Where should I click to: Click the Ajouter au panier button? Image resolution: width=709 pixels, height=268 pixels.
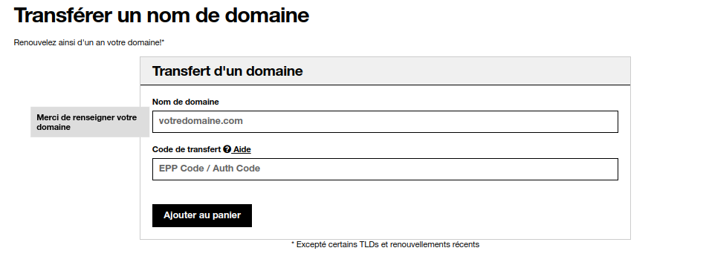(x=201, y=215)
